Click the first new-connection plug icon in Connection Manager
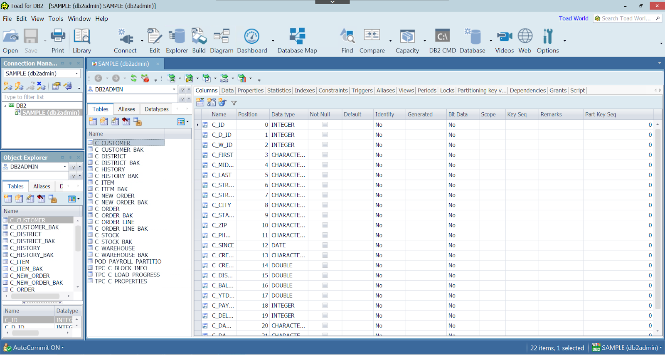The height and width of the screenshot is (355, 665). click(8, 86)
